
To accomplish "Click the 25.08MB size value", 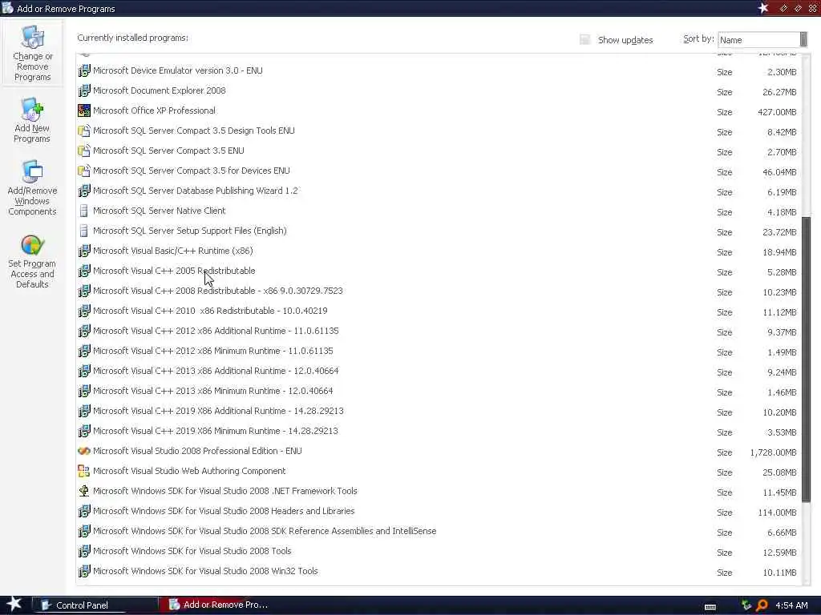I will point(779,472).
